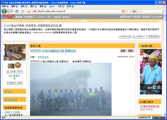
Task: Click the small yellow person status icon
Action: click(x=15, y=79)
